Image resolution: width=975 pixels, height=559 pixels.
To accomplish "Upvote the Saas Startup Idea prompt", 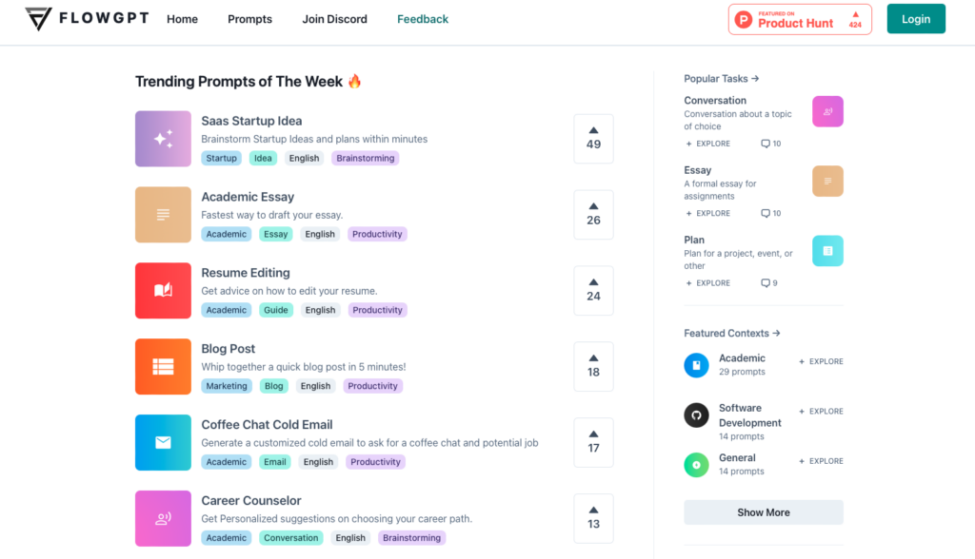I will [x=593, y=139].
